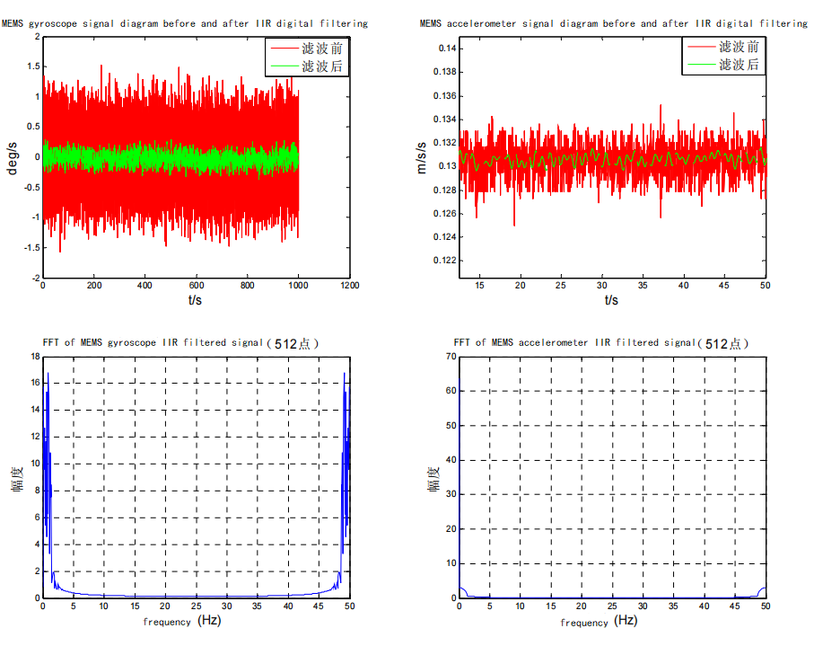Select the green legend entry in accelerometer plot
814x646 pixels.
723,65
